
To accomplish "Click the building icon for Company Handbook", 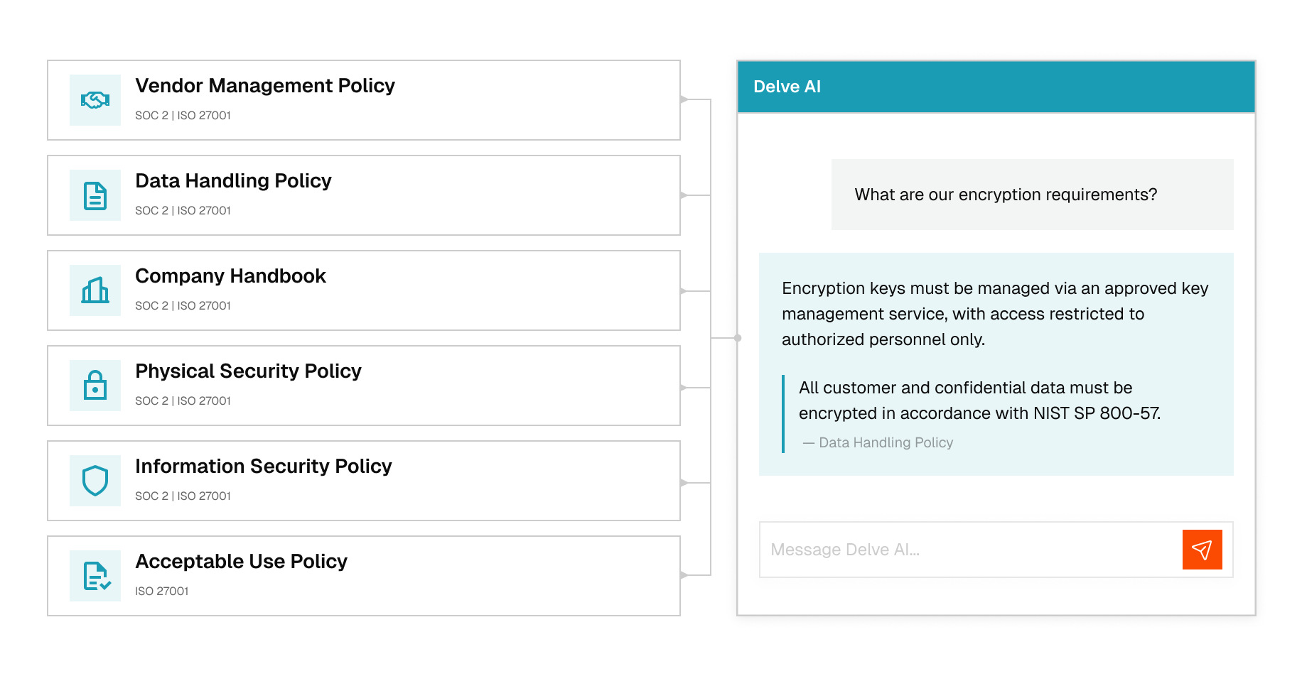I will pos(95,290).
